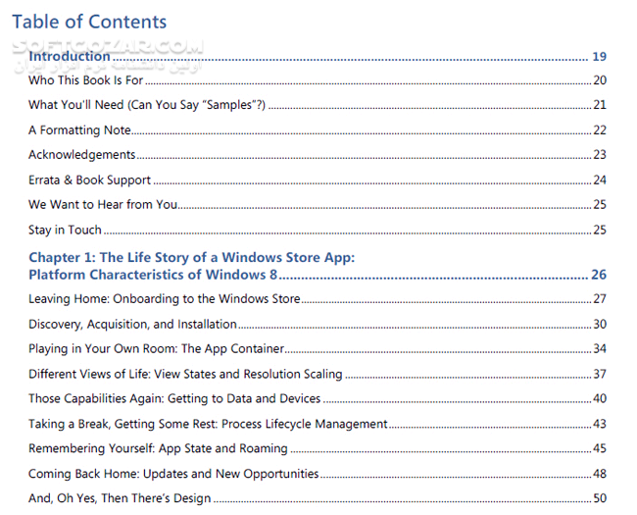This screenshot has width=637, height=515.
Task: Jump to Process Lifecycle Management section
Action: 208,424
